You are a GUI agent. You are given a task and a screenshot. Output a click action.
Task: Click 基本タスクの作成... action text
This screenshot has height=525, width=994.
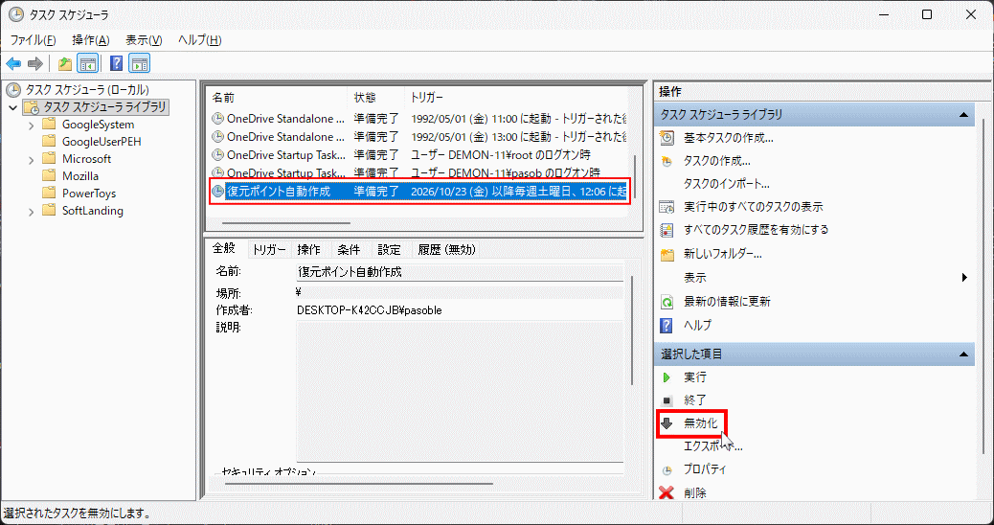point(729,138)
